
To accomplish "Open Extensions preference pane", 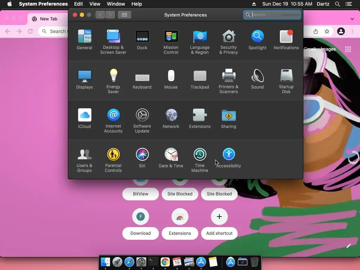I will (200, 118).
